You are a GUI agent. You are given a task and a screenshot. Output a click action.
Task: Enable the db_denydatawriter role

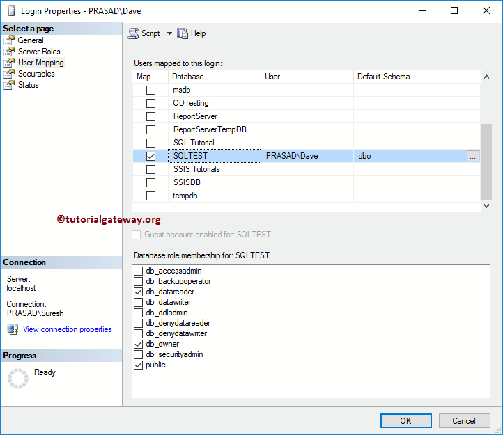click(138, 333)
